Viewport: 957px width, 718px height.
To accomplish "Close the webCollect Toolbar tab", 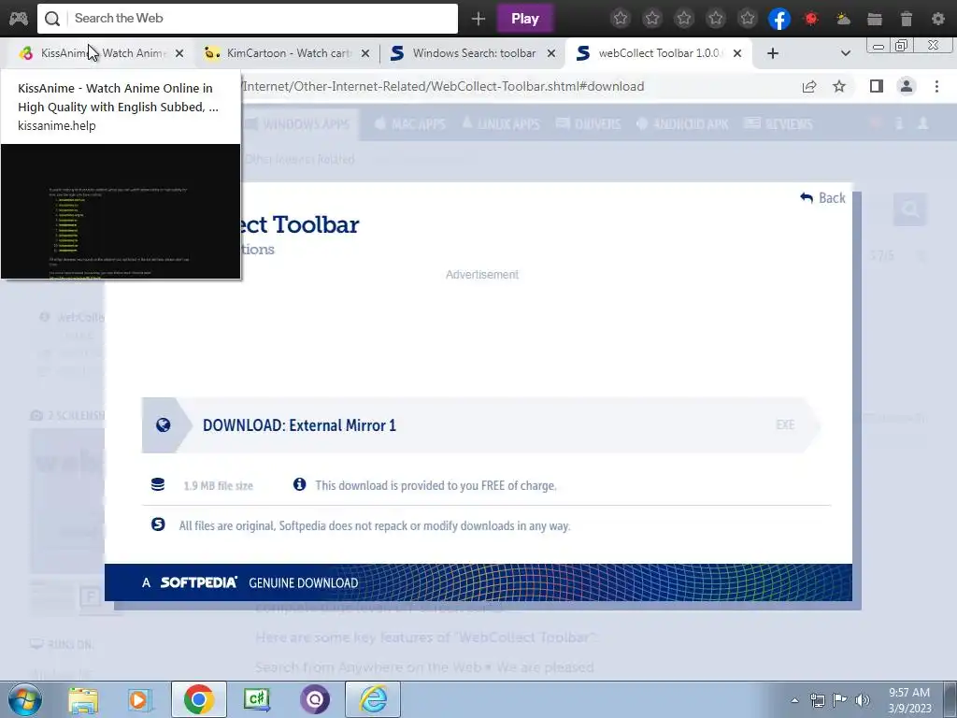I will click(x=737, y=53).
